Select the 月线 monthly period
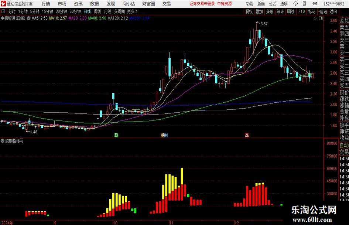The image size is (349, 225). pyautogui.click(x=107, y=11)
